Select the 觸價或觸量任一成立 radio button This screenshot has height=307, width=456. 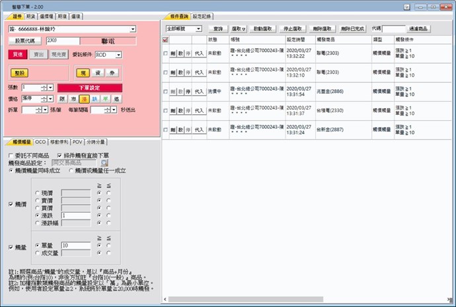point(70,170)
